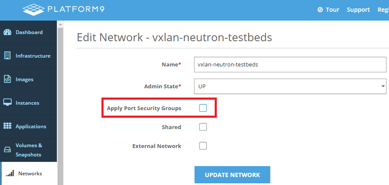Click the Tour compass icon
Viewport: 389px width, 185px height.
tap(320, 10)
